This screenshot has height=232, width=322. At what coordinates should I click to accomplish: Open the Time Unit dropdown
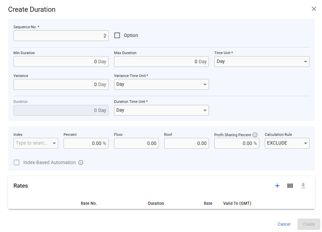click(262, 62)
